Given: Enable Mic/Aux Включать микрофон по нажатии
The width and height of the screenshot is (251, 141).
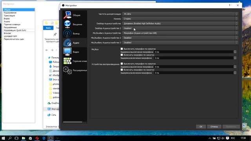Looking at the screenshot, I should [x=122, y=55].
